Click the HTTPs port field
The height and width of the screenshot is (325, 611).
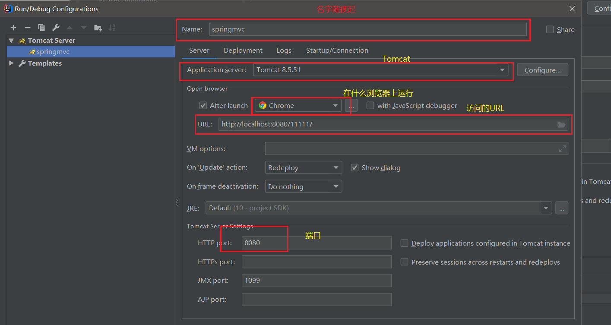coord(317,262)
